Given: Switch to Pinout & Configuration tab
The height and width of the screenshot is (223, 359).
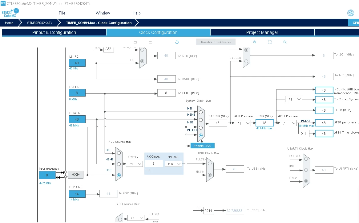Looking at the screenshot, I should (x=54, y=32).
